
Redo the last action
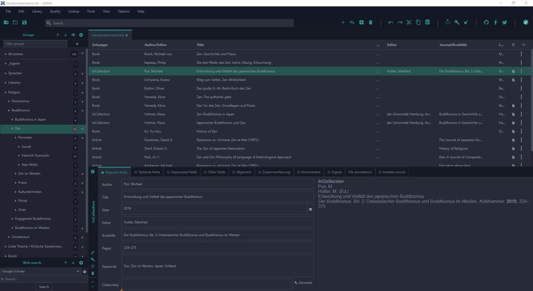(400, 22)
